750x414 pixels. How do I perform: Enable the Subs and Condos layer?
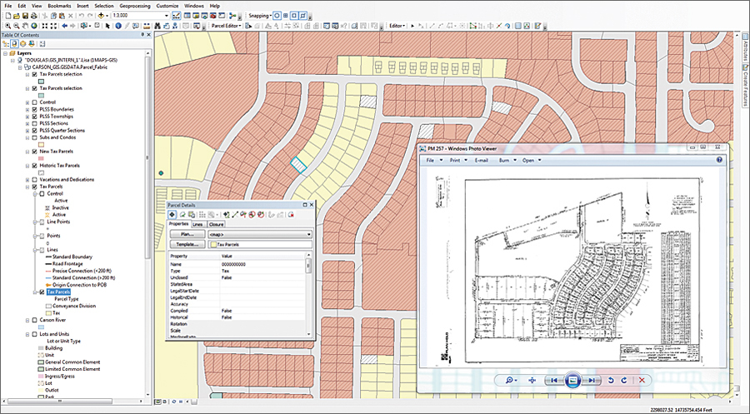click(34, 137)
